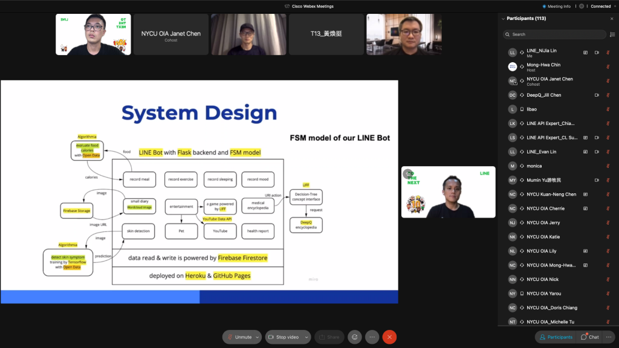Stop video with the camera button
Image resolution: width=619 pixels, height=348 pixels.
click(284, 337)
